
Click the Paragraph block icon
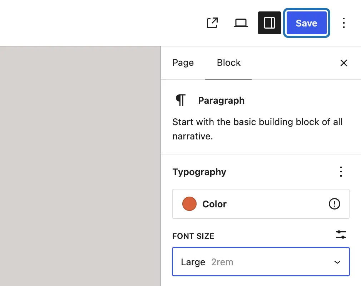[181, 100]
